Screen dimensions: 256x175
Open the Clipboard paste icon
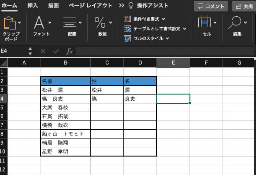coord(10,23)
